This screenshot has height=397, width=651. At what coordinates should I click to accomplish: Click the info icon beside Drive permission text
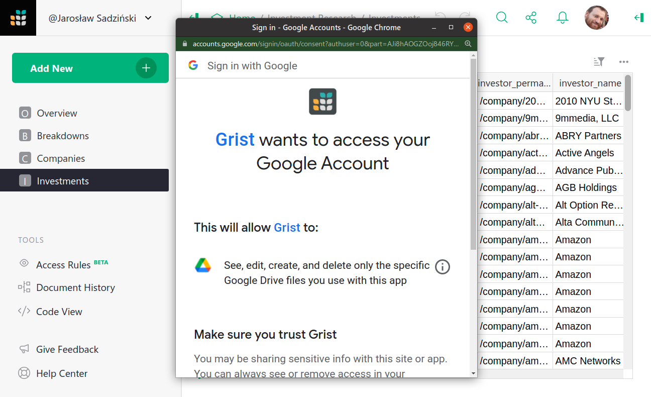pyautogui.click(x=443, y=267)
